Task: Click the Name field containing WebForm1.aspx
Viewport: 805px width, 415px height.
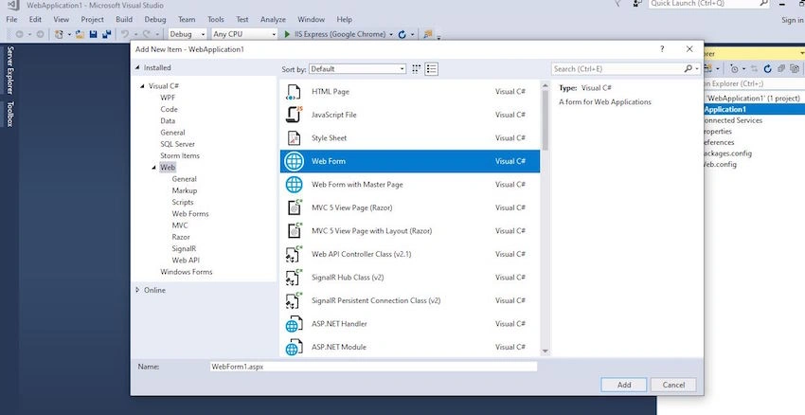Action: [373, 367]
